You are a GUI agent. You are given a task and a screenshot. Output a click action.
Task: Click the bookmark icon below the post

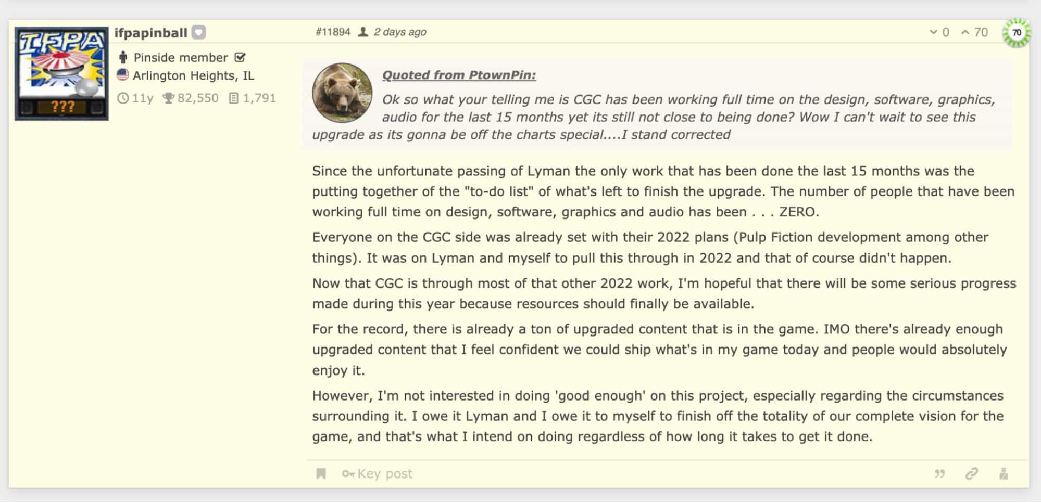point(321,473)
